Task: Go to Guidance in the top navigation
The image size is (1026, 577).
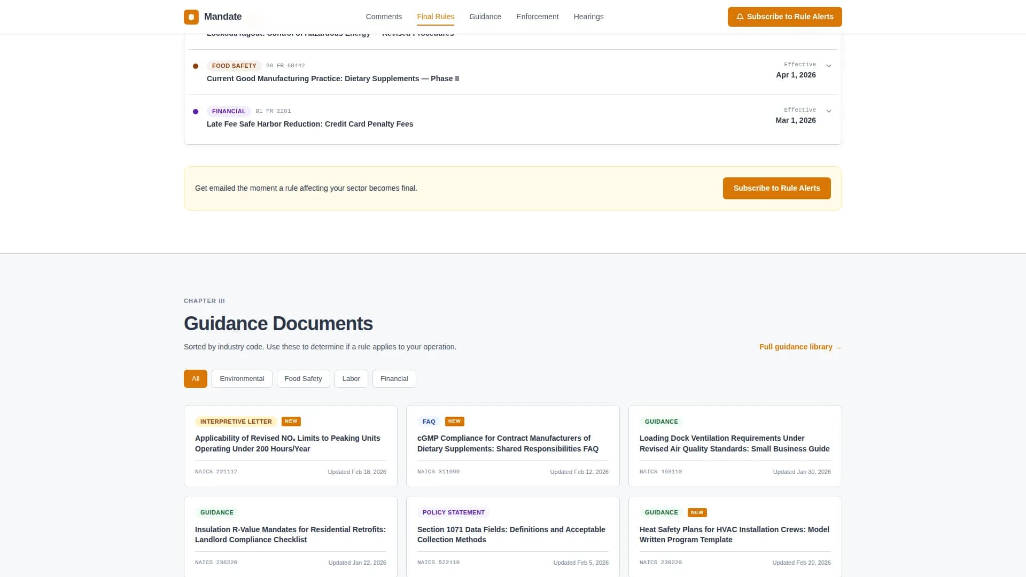Action: pos(485,17)
